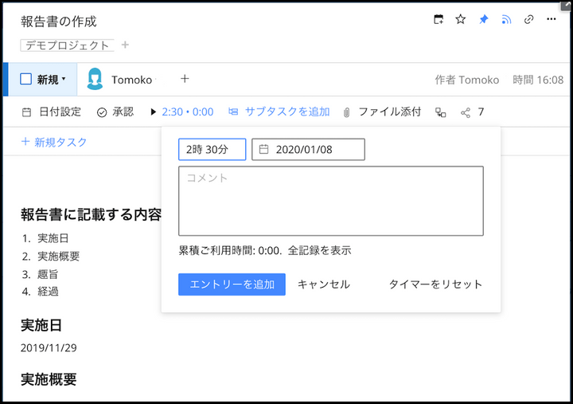The image size is (573, 404).
Task: Click the デモプロジェクト folder tag
Action: pyautogui.click(x=67, y=45)
